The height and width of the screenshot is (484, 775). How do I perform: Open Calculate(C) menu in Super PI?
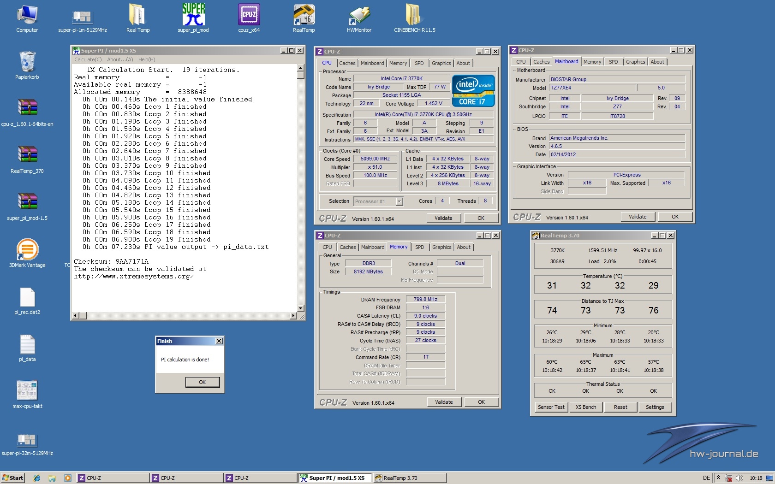tap(88, 59)
